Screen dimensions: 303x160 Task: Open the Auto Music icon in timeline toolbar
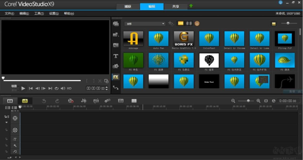click(x=96, y=101)
